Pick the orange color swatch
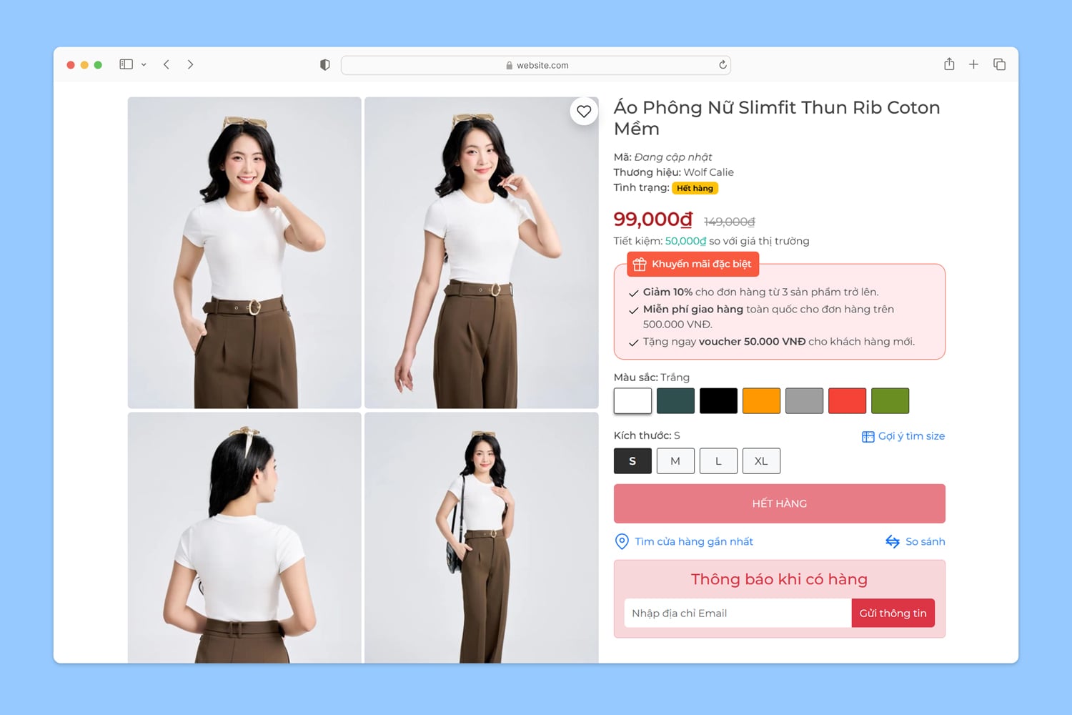The height and width of the screenshot is (715, 1072). point(761,401)
